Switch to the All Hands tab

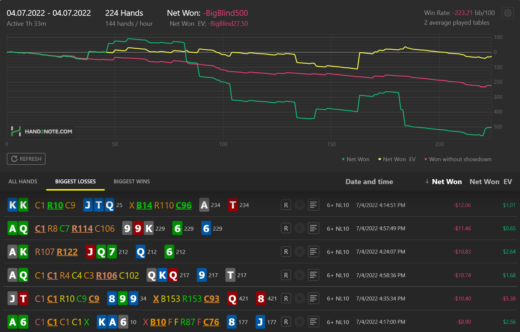pyautogui.click(x=23, y=182)
